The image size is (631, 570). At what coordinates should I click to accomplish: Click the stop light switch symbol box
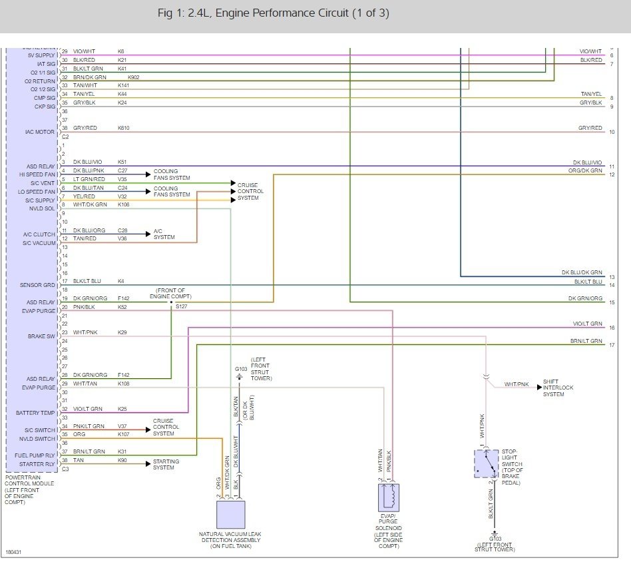[x=486, y=463]
